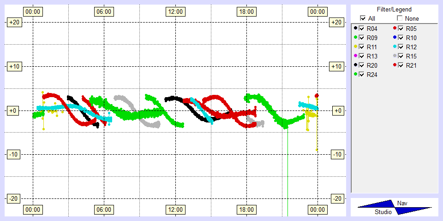Screen dimensions: 443x221
Task: Click the -10 label on the right axis
Action: [337, 154]
